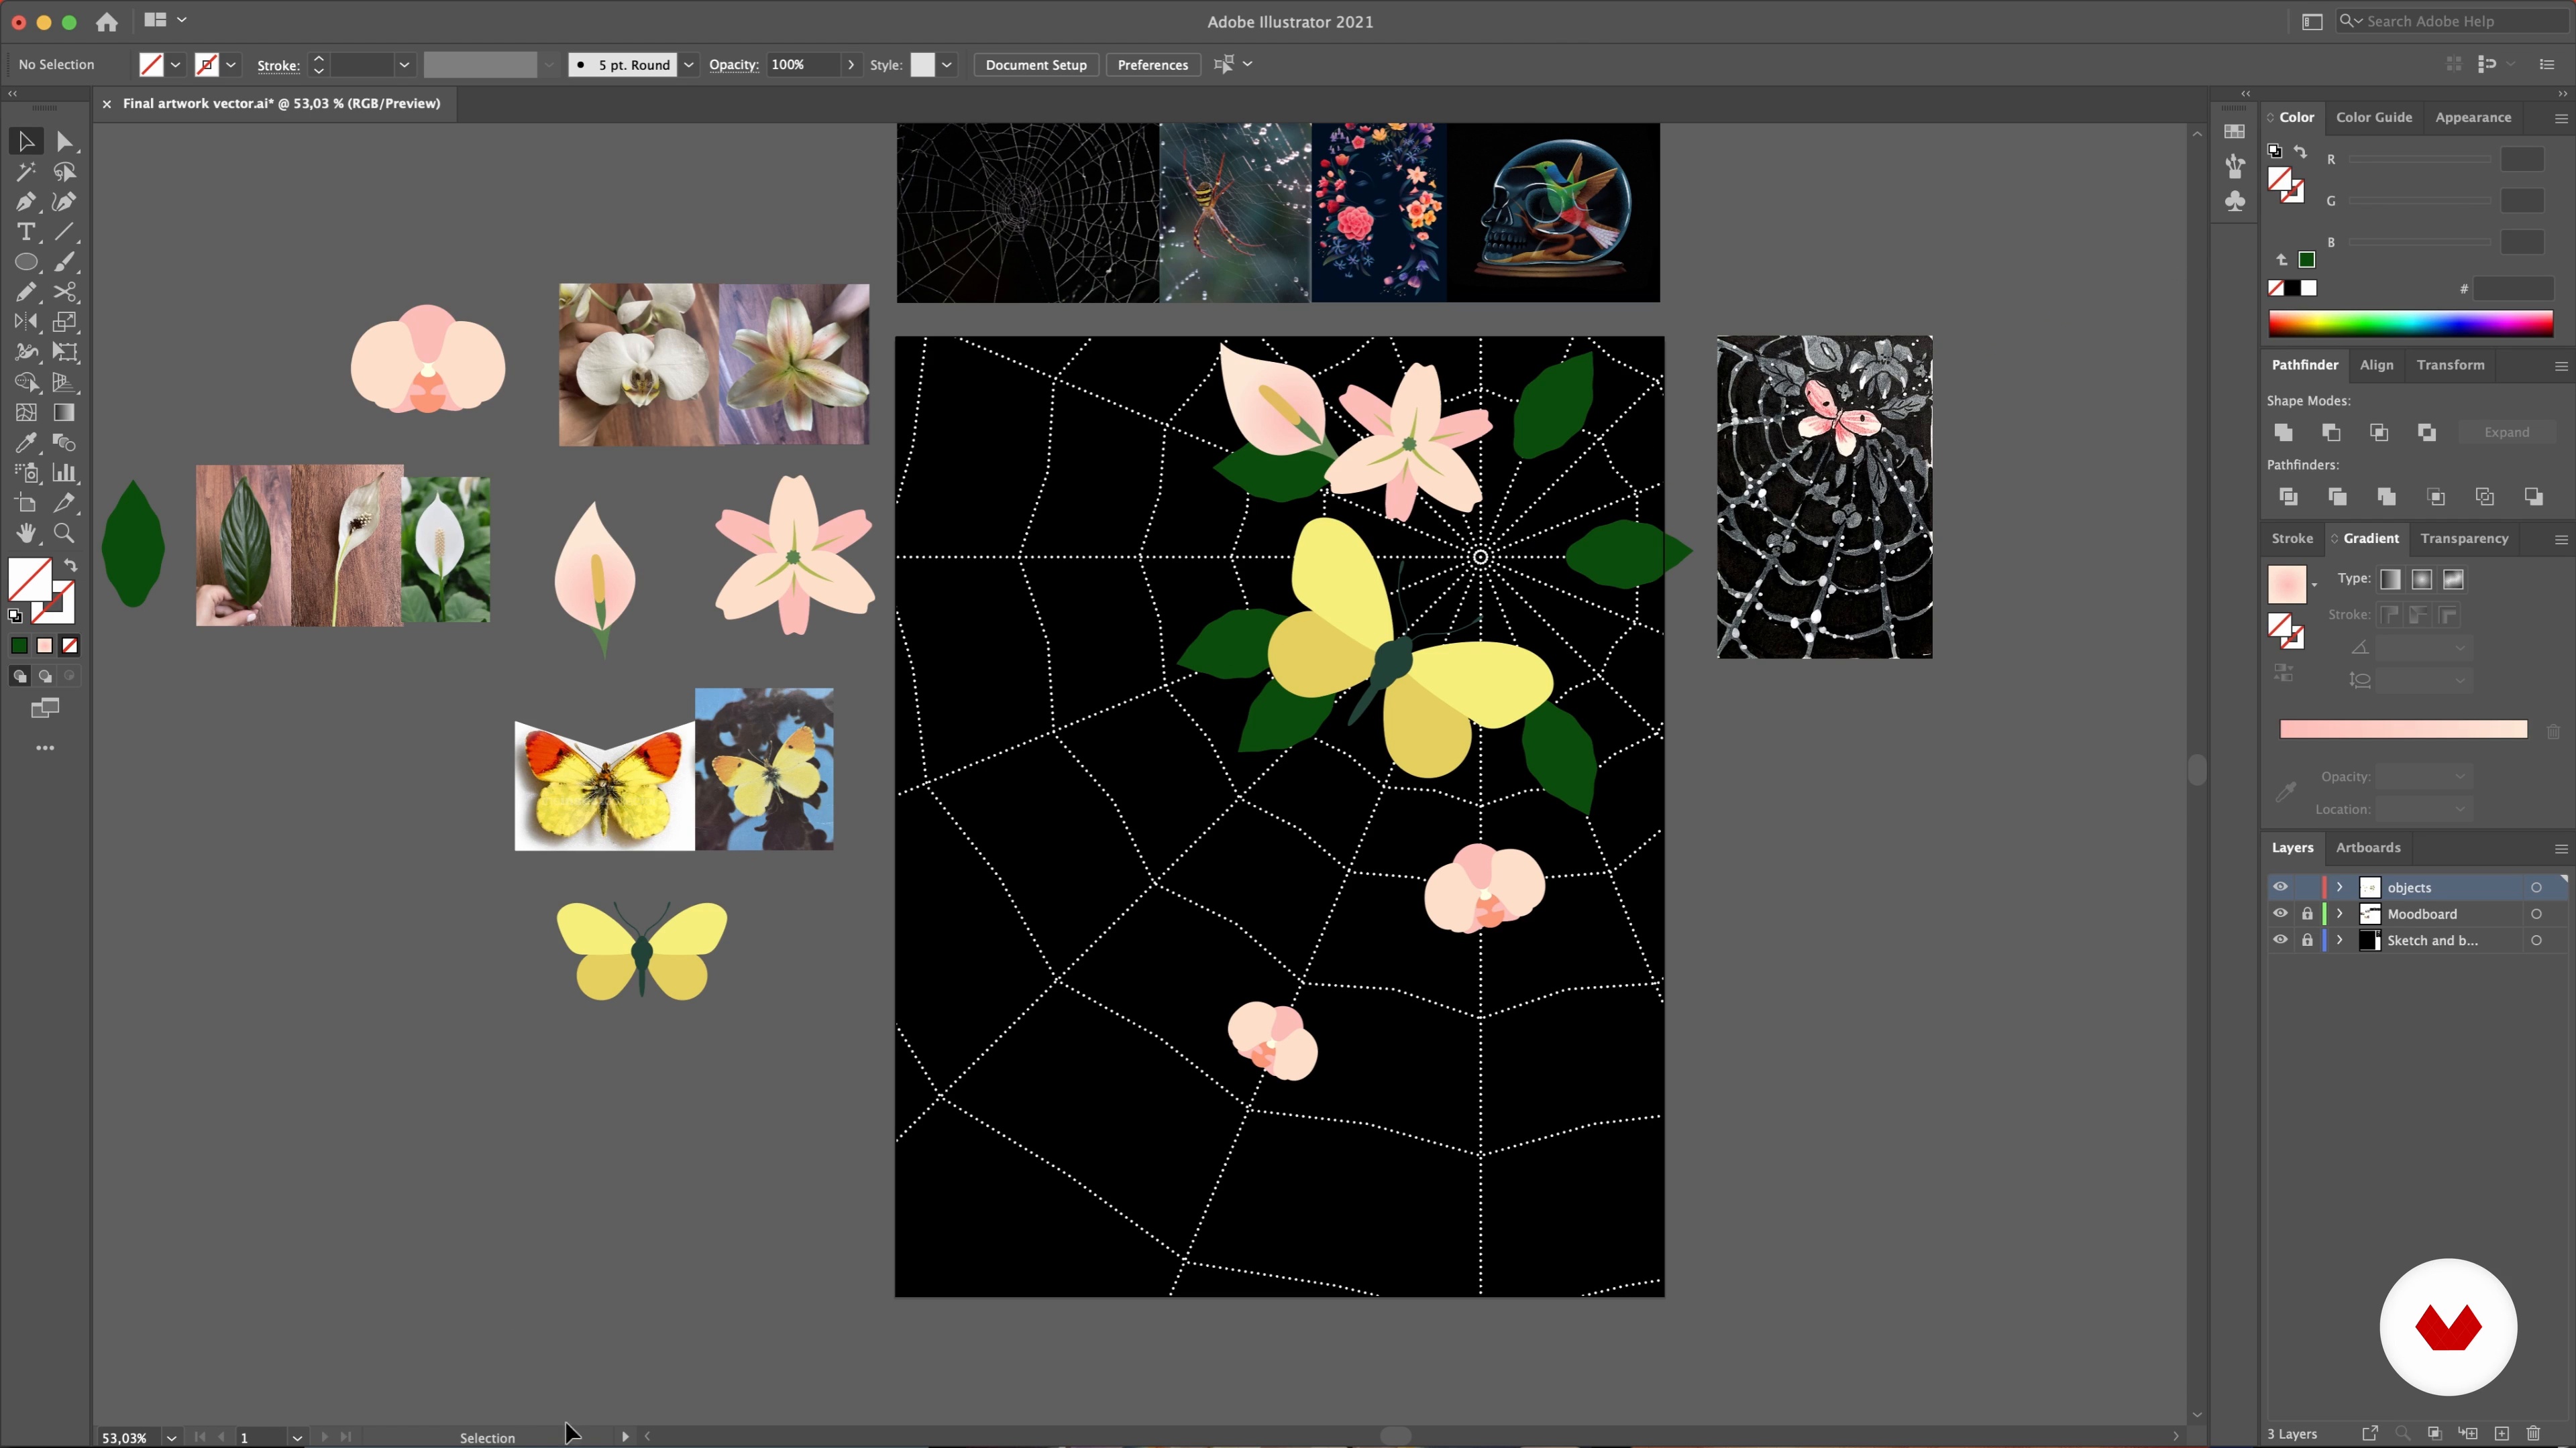Switch to the Color Guide tab

[x=2373, y=117]
